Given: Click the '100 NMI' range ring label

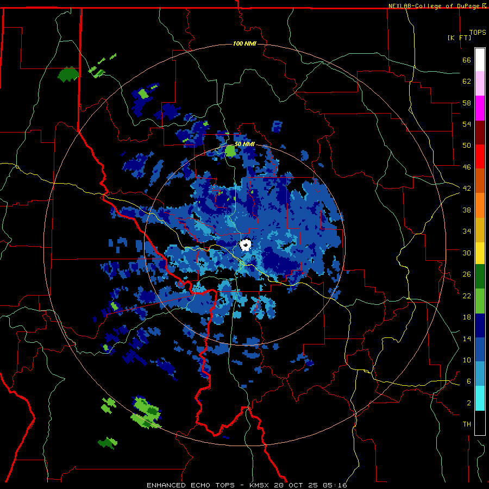Looking at the screenshot, I should [x=244, y=43].
